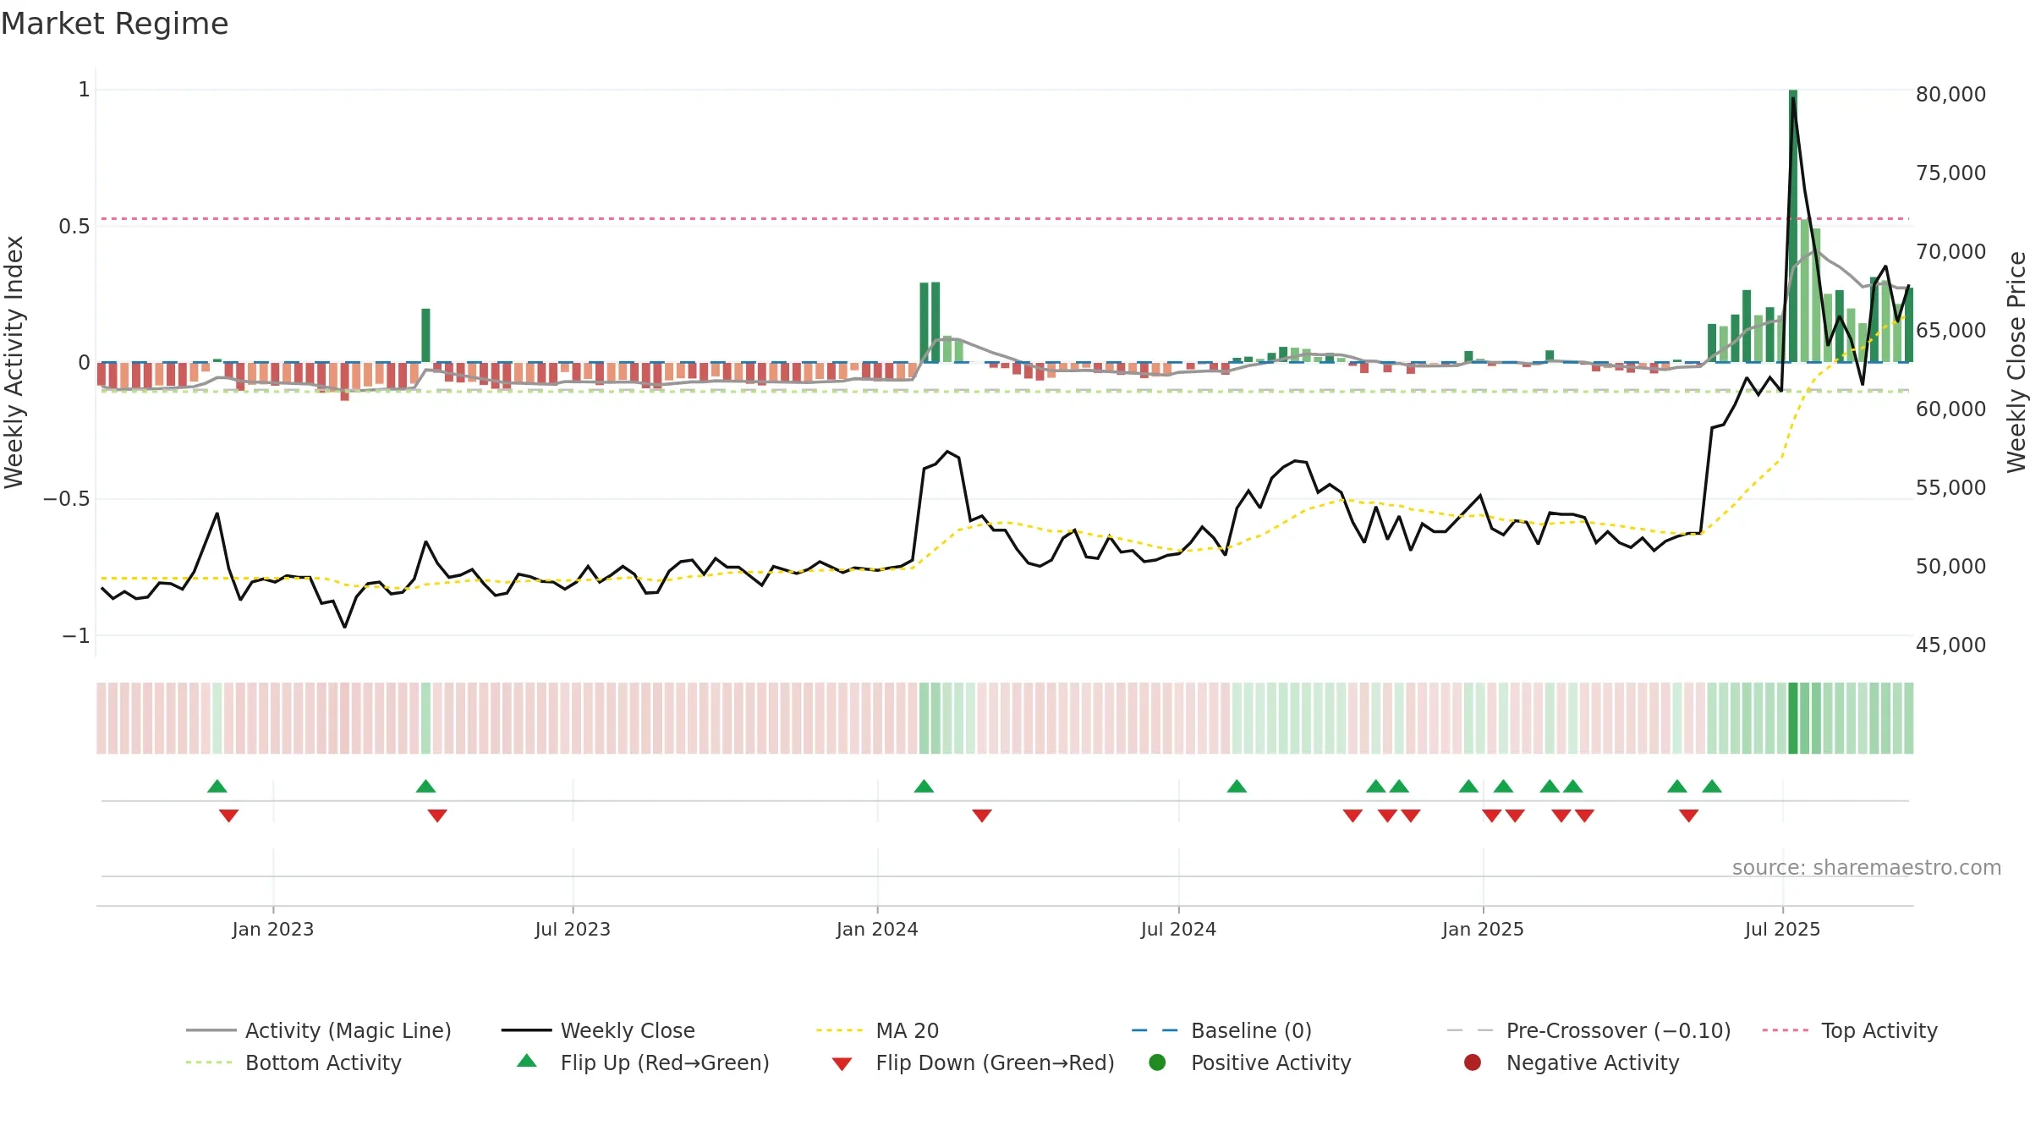The image size is (2030, 1142).
Task: Select the earliest red flip-down triangle before Jan 2023
Action: [x=228, y=815]
